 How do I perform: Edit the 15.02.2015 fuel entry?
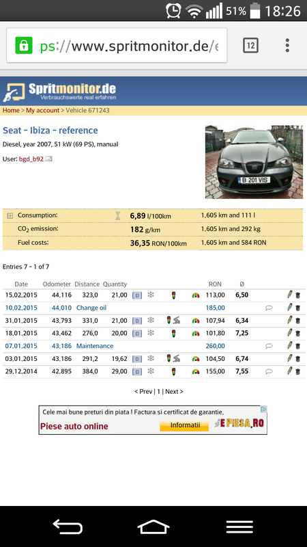click(x=289, y=295)
